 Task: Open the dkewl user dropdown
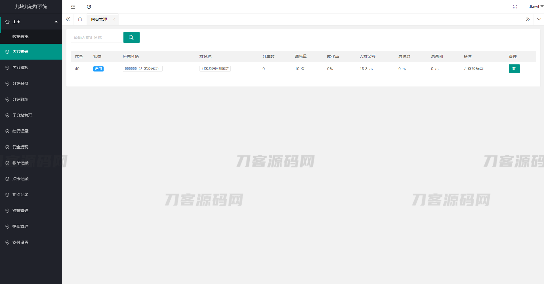click(535, 7)
